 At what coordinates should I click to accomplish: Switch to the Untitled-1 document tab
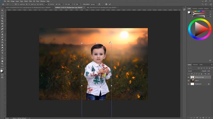pyautogui.click(x=69, y=8)
